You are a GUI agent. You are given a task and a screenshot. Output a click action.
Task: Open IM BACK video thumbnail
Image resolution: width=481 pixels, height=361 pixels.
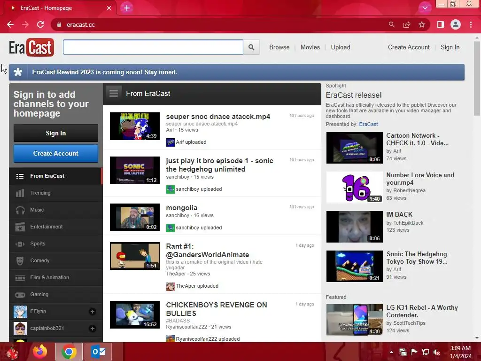(354, 227)
